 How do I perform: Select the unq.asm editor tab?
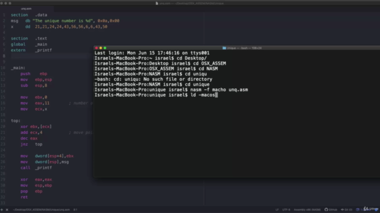click(x=26, y=9)
